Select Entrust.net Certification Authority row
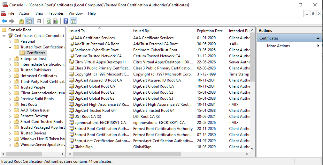The height and width of the screenshot is (165, 323). pos(158,141)
